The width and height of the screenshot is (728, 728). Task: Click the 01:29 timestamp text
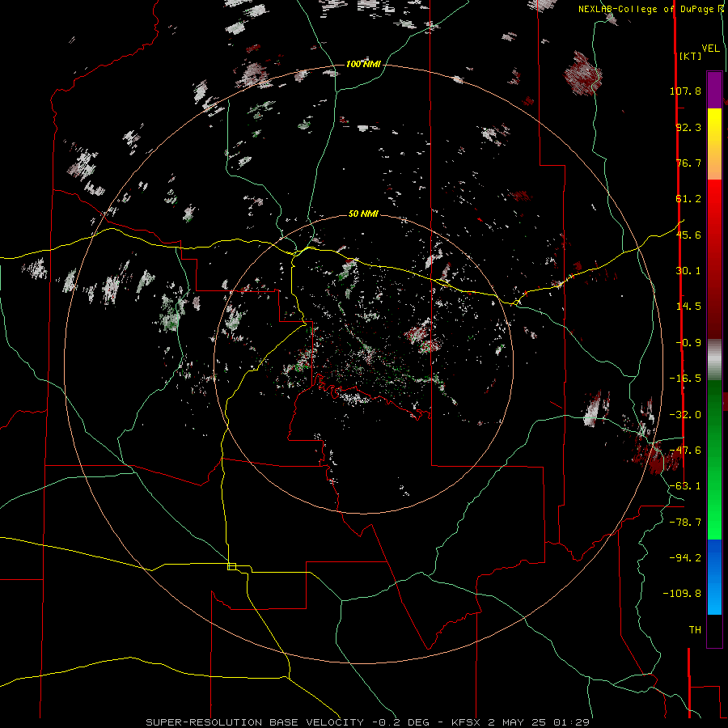(573, 722)
